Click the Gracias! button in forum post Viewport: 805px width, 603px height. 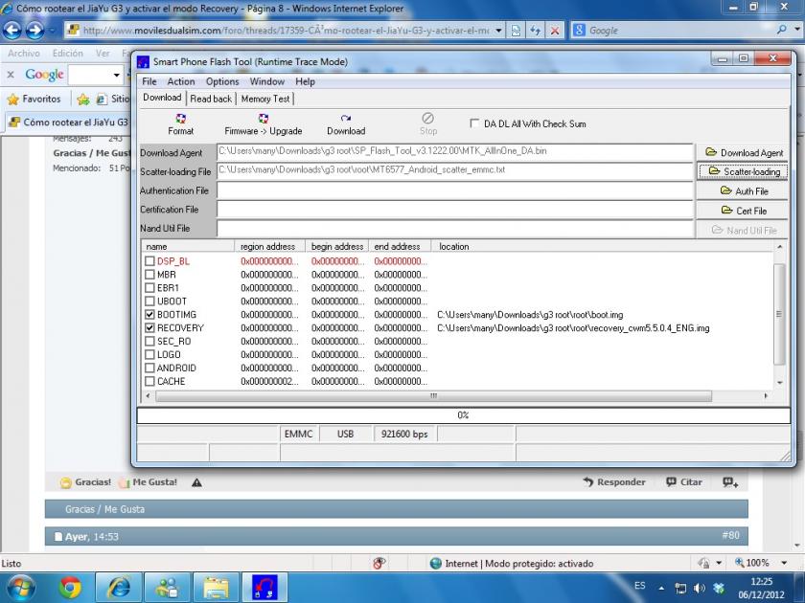coord(85,482)
